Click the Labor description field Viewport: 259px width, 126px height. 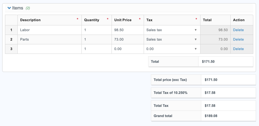point(49,30)
